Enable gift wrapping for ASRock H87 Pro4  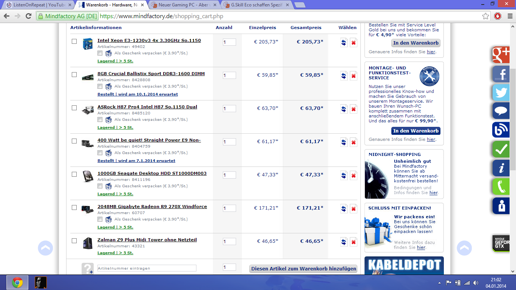(100, 119)
